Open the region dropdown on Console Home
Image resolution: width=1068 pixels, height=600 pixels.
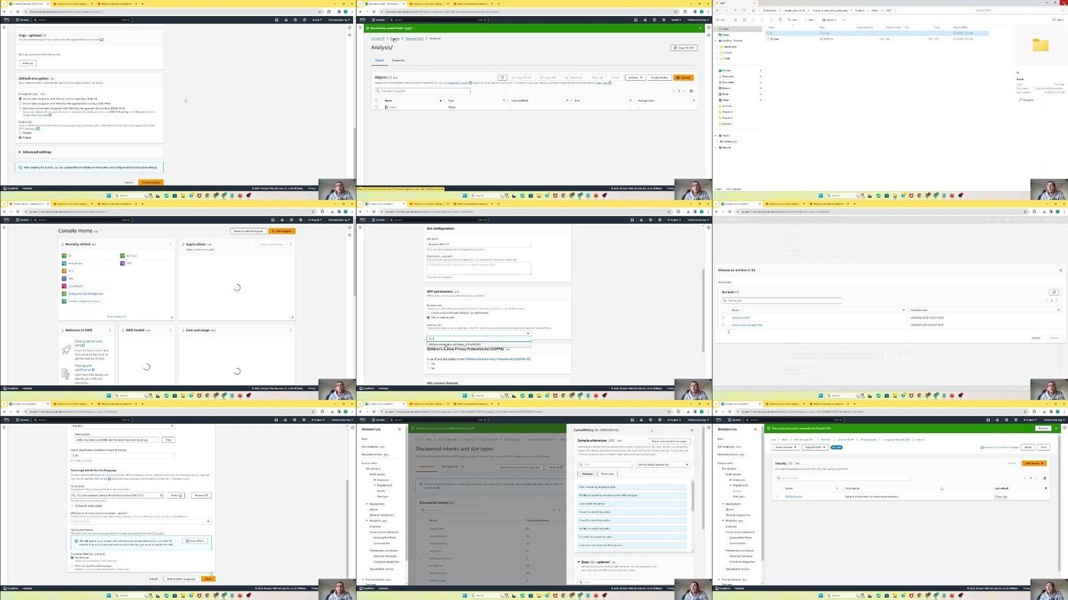(314, 220)
